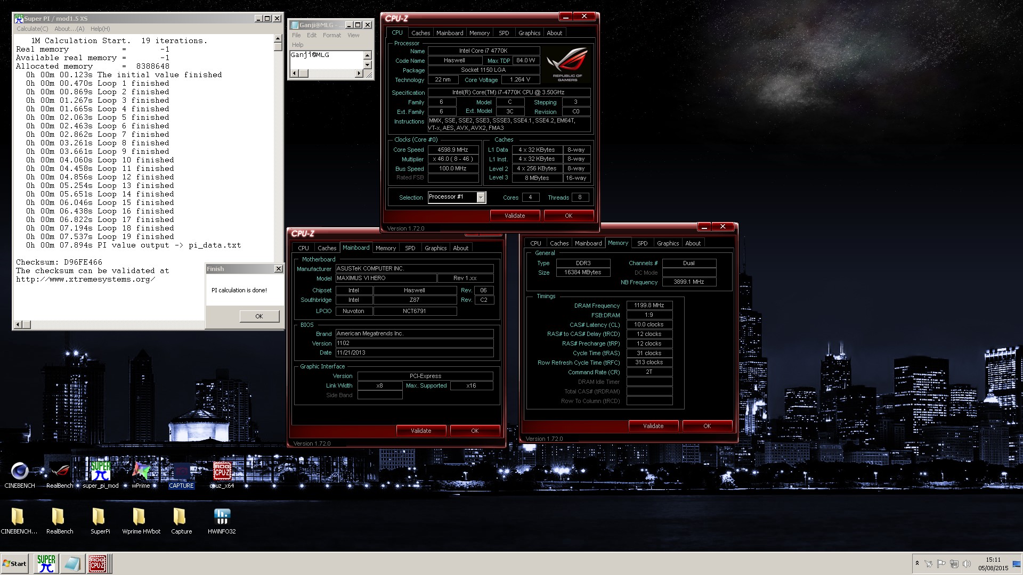Select Memory tab in top CPU-Z window
Viewport: 1023px width, 575px height.
(480, 33)
